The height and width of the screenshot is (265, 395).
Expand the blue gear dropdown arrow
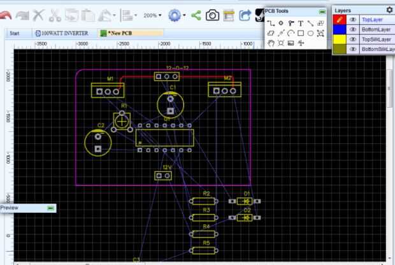184,15
